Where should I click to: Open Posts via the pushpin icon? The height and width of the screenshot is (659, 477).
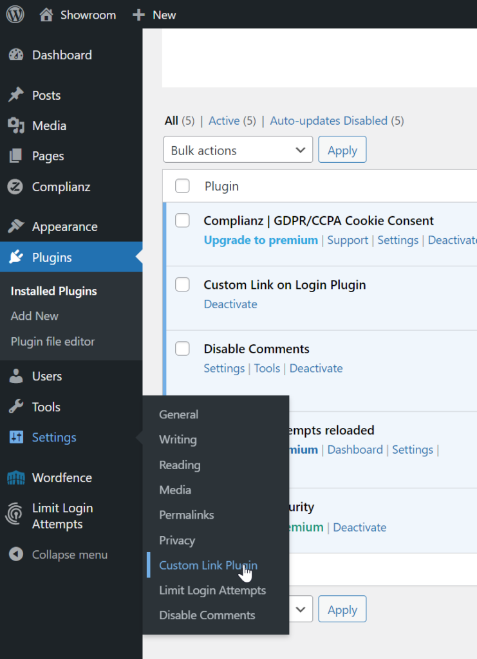16,95
